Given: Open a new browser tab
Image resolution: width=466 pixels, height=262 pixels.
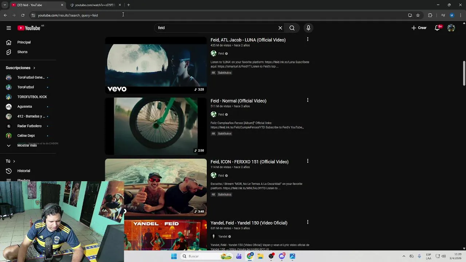Looking at the screenshot, I should (x=129, y=5).
